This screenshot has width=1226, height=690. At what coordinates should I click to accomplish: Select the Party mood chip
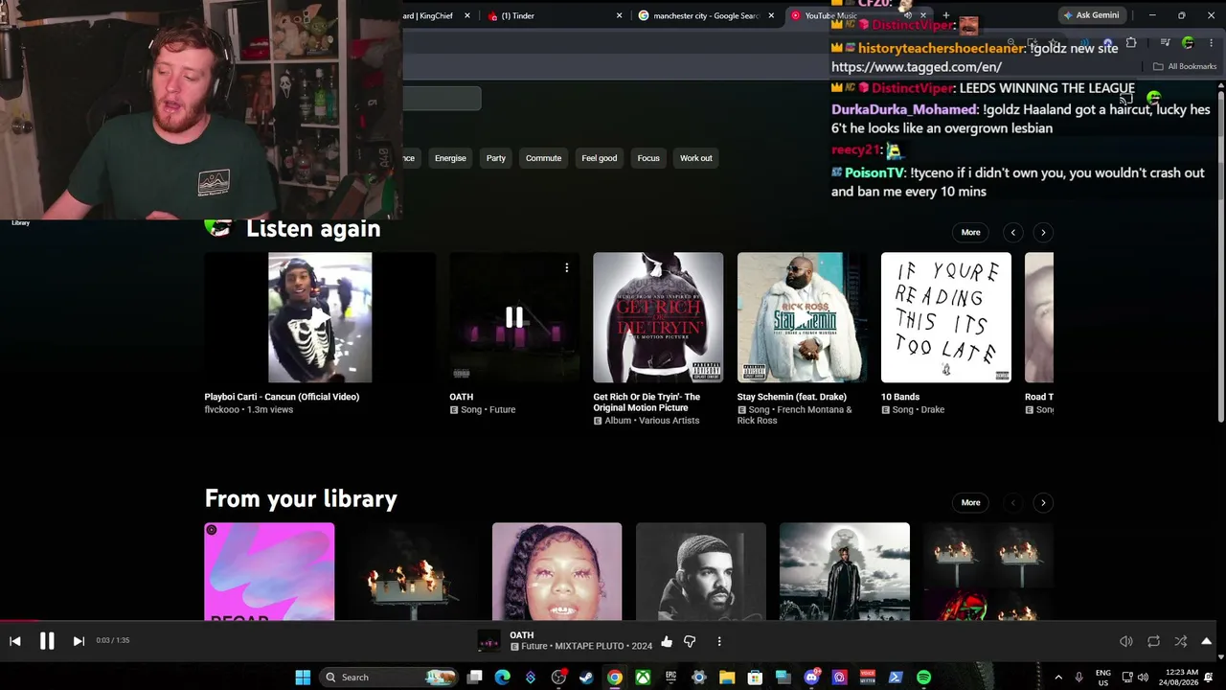tap(495, 158)
